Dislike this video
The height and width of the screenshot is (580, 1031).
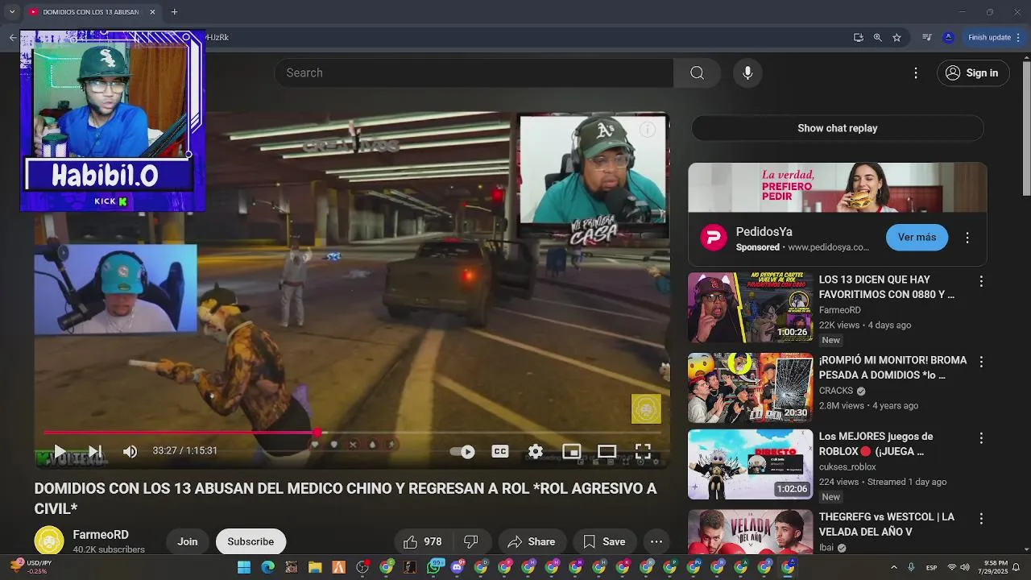pos(472,542)
